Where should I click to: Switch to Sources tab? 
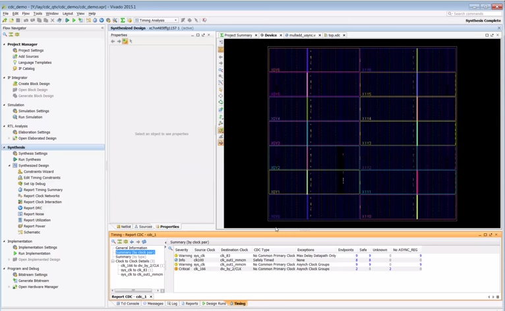tap(143, 227)
